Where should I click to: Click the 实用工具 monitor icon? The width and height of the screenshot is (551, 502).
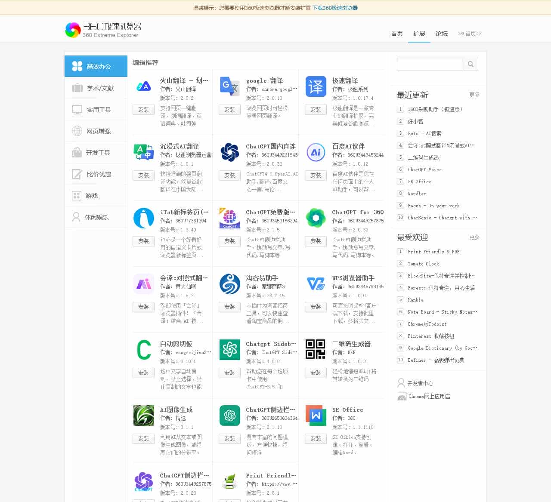tap(77, 110)
